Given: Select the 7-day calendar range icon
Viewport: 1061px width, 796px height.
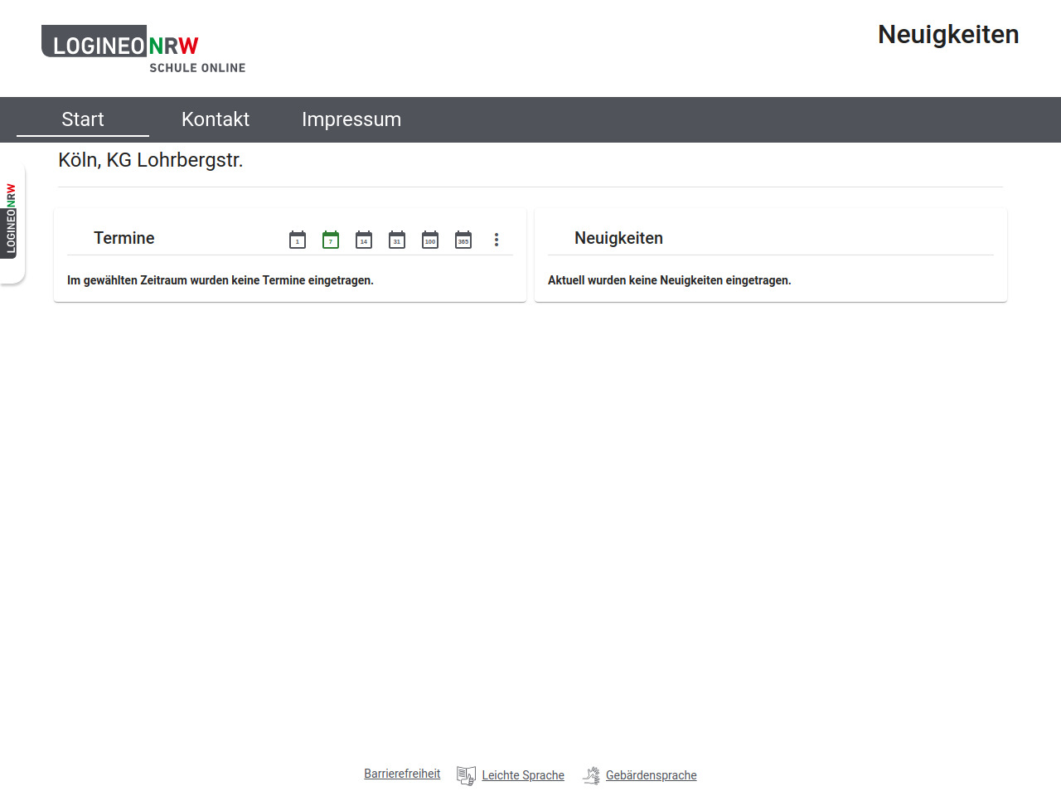Looking at the screenshot, I should (x=331, y=240).
